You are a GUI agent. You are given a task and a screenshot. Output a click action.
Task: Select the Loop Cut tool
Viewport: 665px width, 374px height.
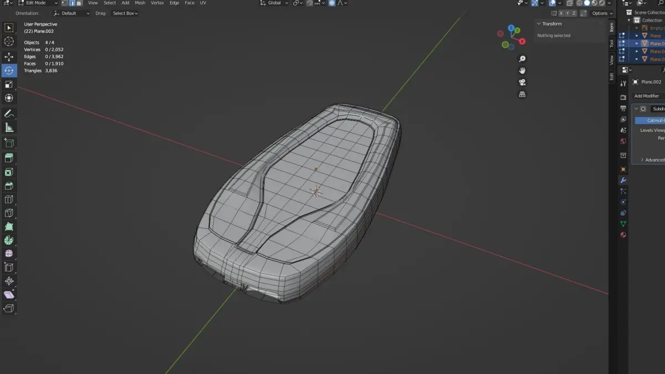[x=9, y=199]
